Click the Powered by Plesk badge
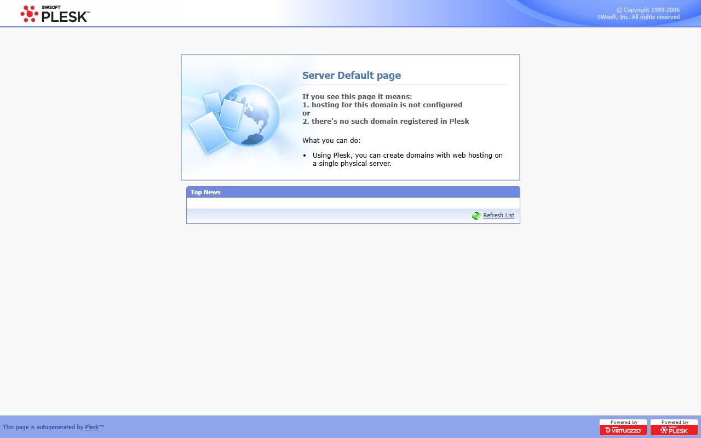This screenshot has width=701, height=438. pyautogui.click(x=674, y=427)
